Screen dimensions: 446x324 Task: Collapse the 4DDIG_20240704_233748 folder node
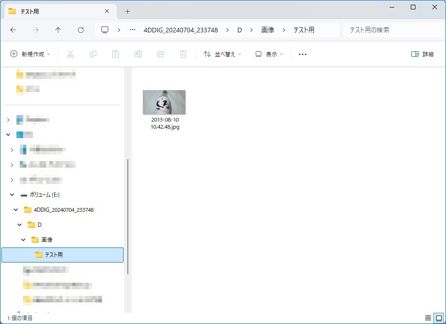[x=16, y=210]
